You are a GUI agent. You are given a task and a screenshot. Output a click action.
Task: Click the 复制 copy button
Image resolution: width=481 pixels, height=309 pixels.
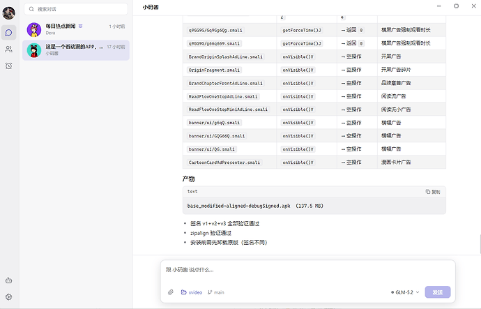(x=433, y=192)
